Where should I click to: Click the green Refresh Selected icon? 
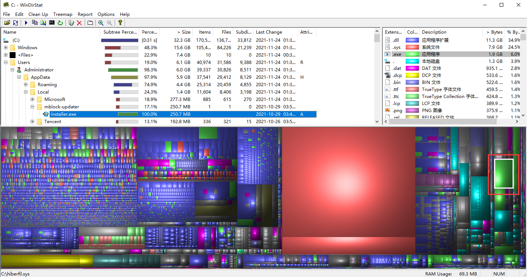click(60, 23)
